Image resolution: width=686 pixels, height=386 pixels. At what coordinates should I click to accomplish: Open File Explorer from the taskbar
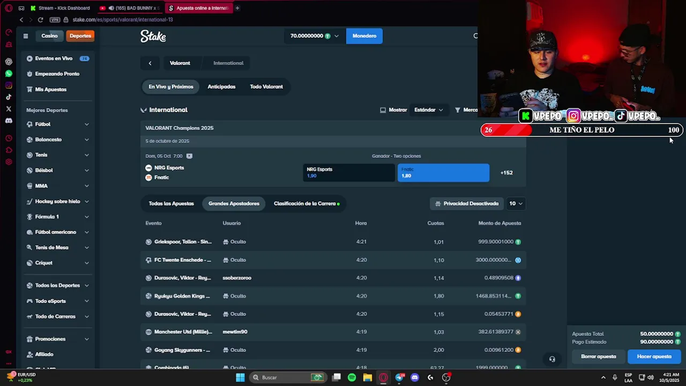[x=367, y=377]
